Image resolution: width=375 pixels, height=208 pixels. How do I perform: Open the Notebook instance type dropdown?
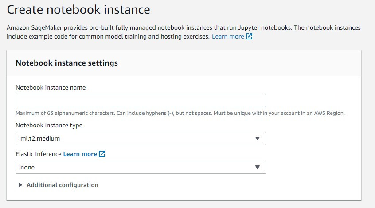[x=141, y=138]
